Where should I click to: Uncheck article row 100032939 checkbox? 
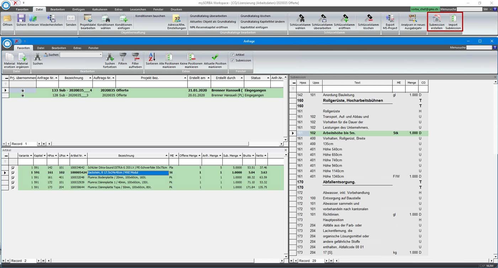coord(13,182)
